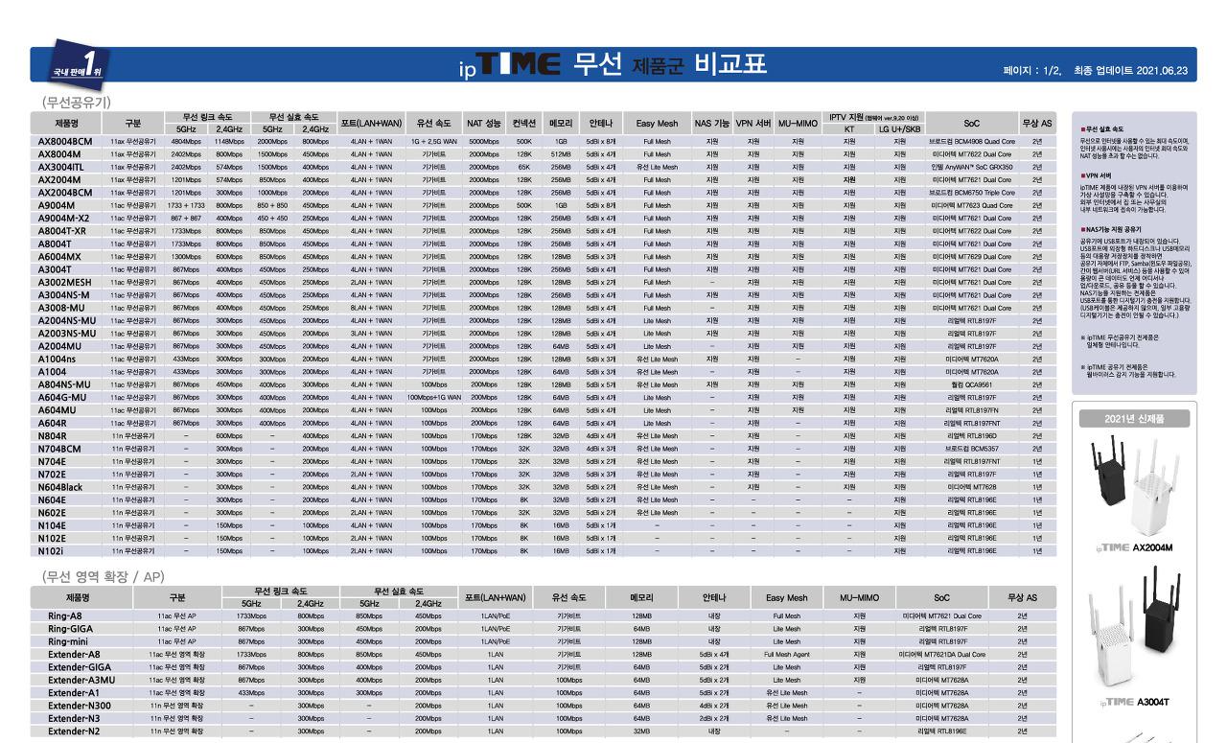This screenshot has height=743, width=1227.
Task: Click the A9004M-X2 product name
Action: click(63, 218)
